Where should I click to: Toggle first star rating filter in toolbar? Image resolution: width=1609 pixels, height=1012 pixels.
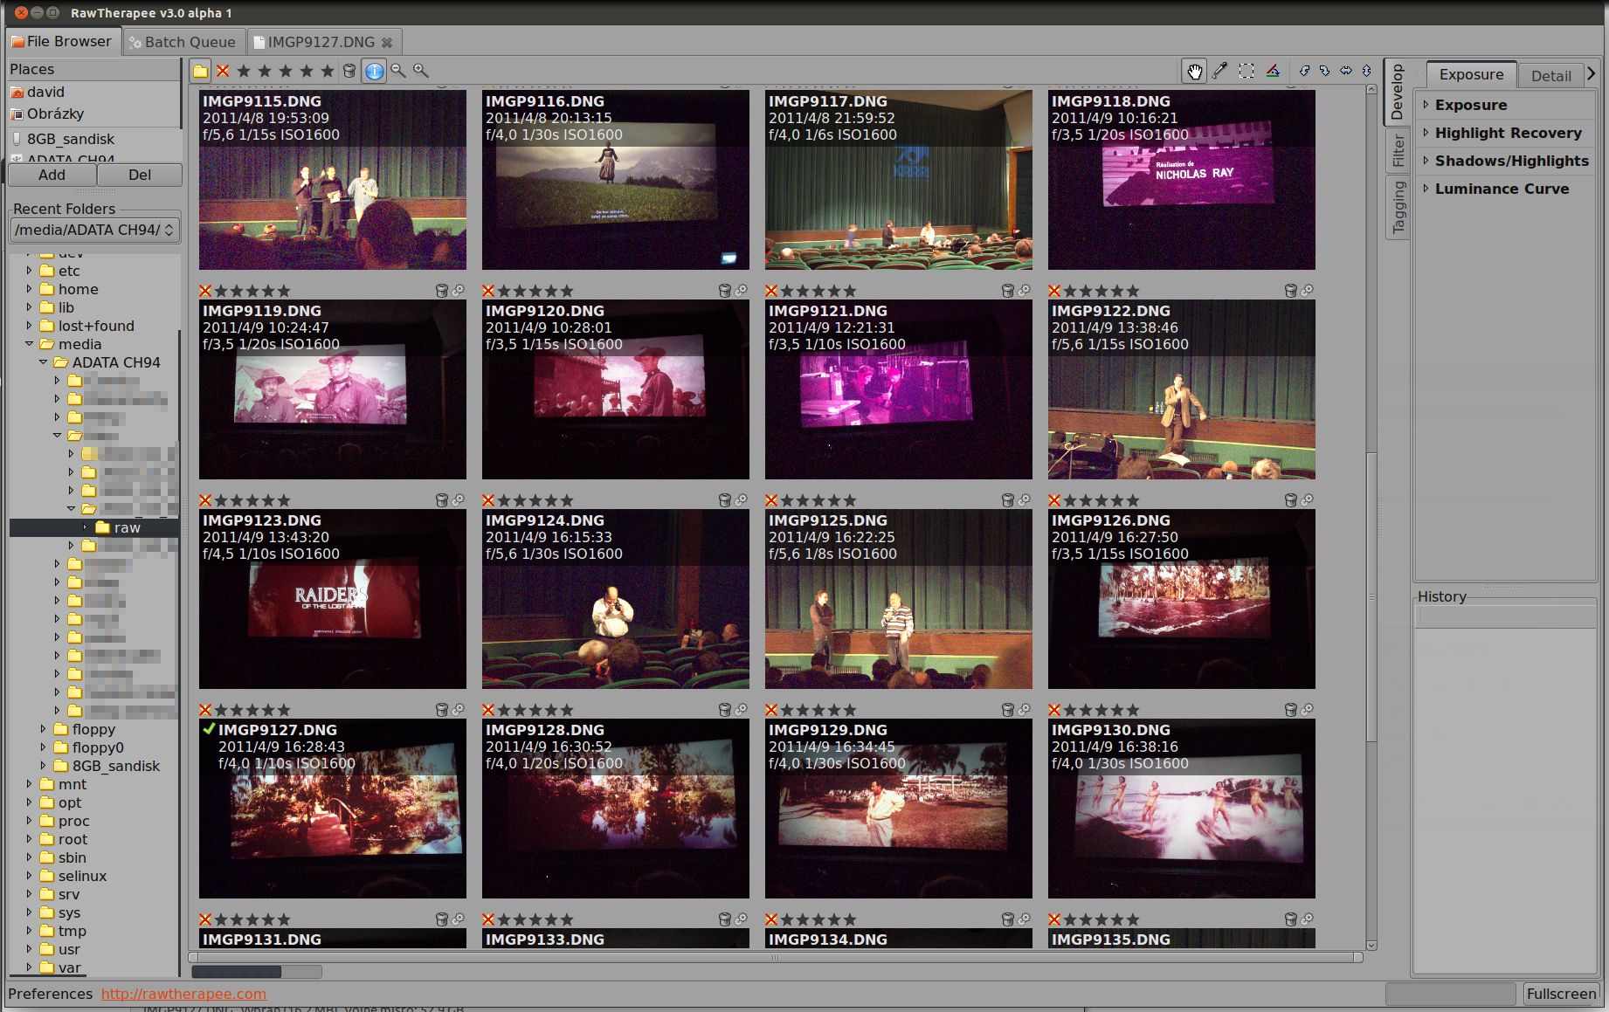coord(244,71)
